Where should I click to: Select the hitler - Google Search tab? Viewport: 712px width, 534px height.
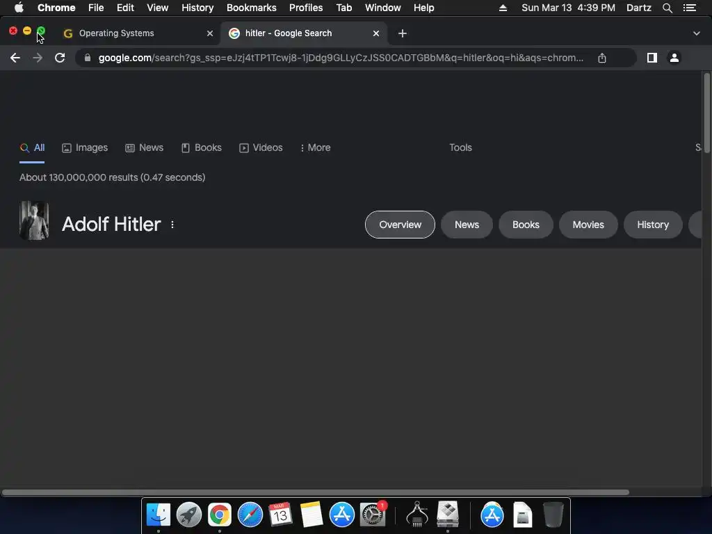click(x=305, y=33)
